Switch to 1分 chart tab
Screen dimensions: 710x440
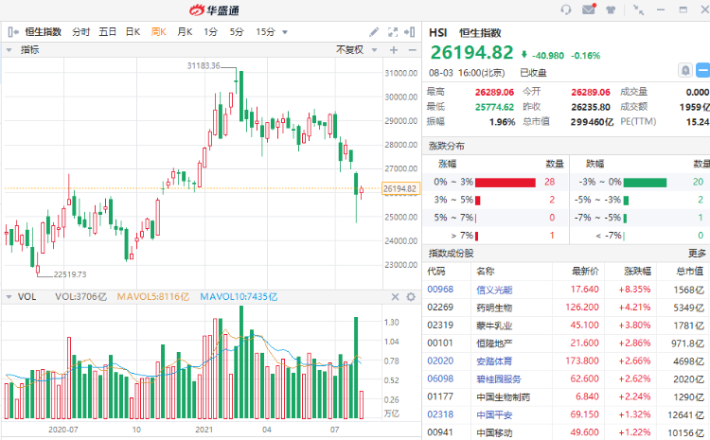(x=210, y=32)
